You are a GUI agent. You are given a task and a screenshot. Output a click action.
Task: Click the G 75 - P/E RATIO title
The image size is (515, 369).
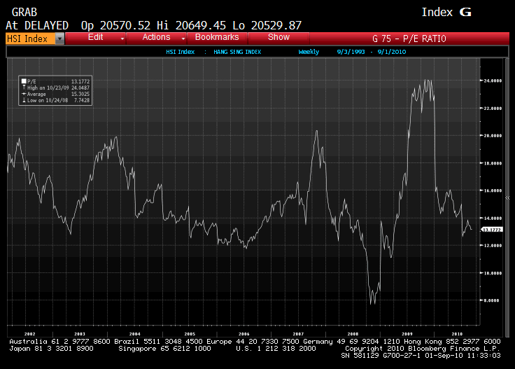[x=409, y=39]
